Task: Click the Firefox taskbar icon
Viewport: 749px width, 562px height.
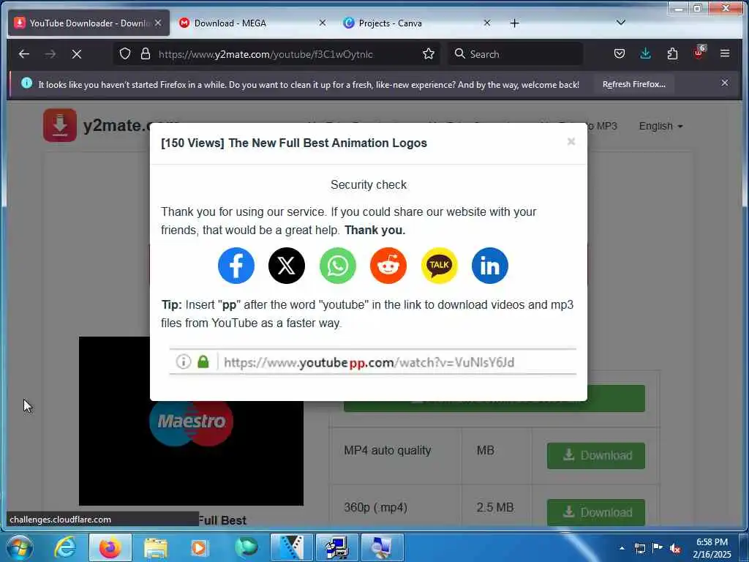Action: 110,547
